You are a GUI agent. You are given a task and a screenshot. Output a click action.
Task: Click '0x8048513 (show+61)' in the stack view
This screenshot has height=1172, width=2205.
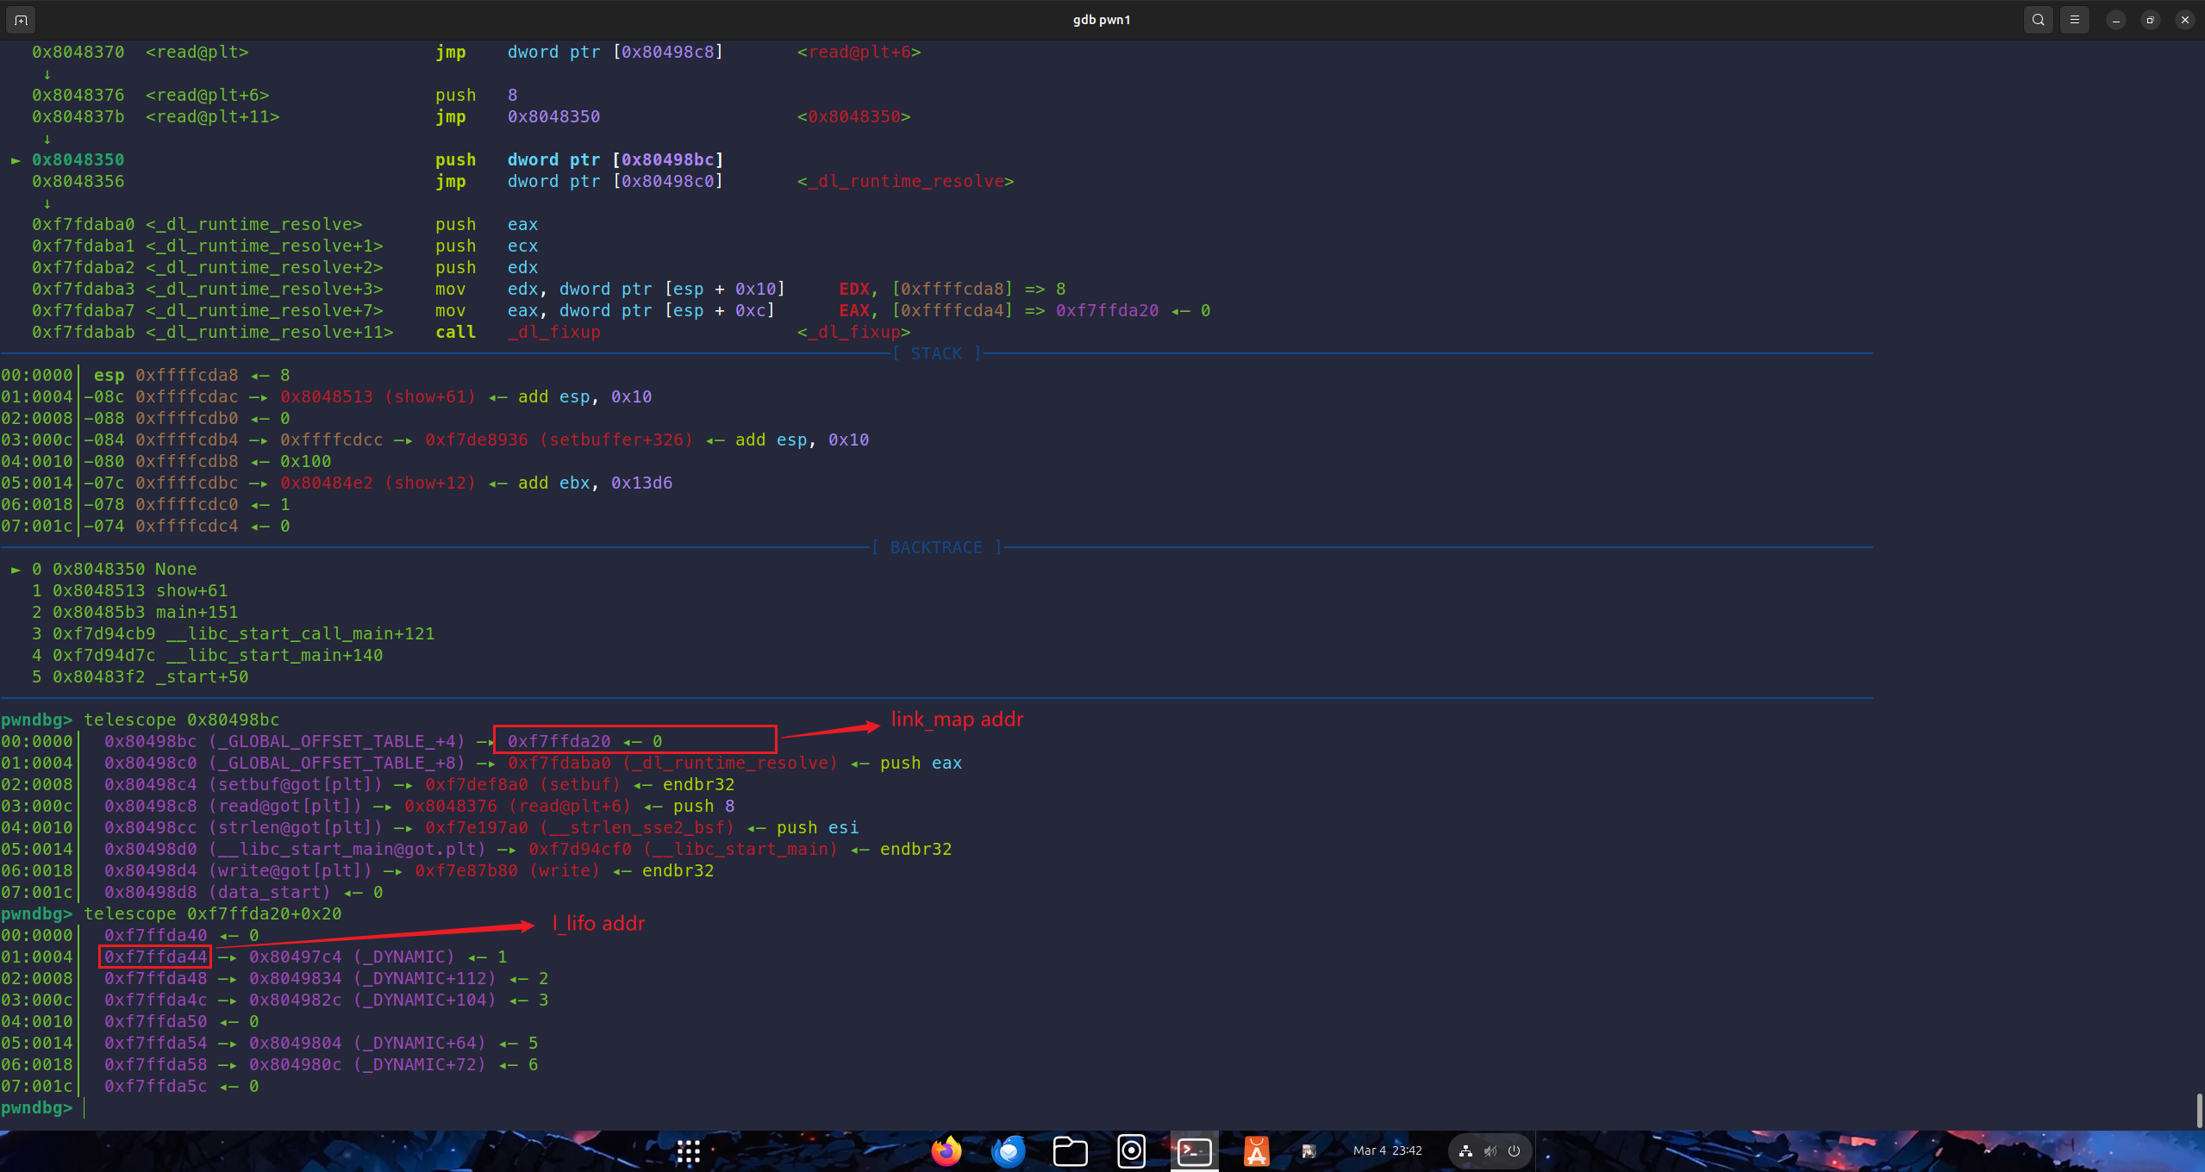[378, 397]
